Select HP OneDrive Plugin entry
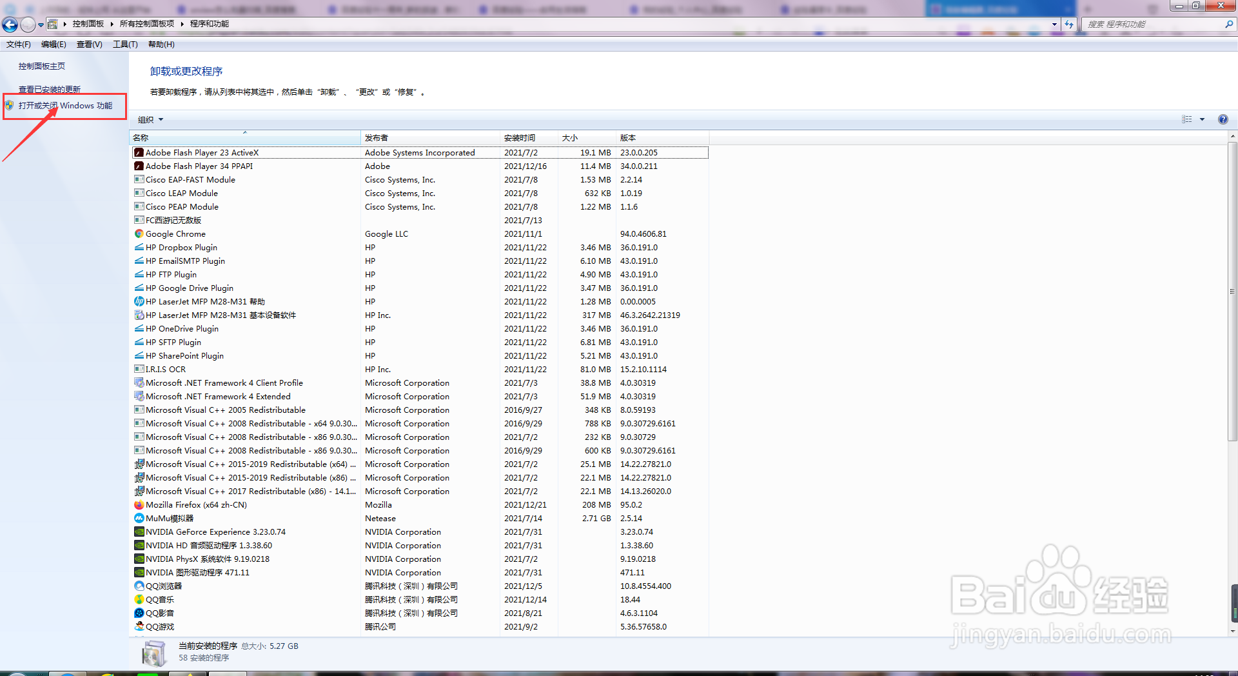The height and width of the screenshot is (676, 1238). point(420,329)
